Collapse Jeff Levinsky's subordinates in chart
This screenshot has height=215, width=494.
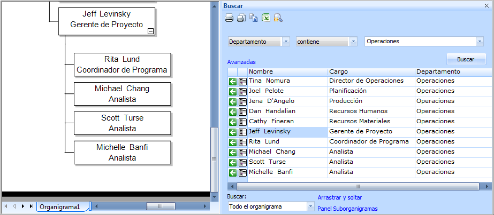[150, 31]
